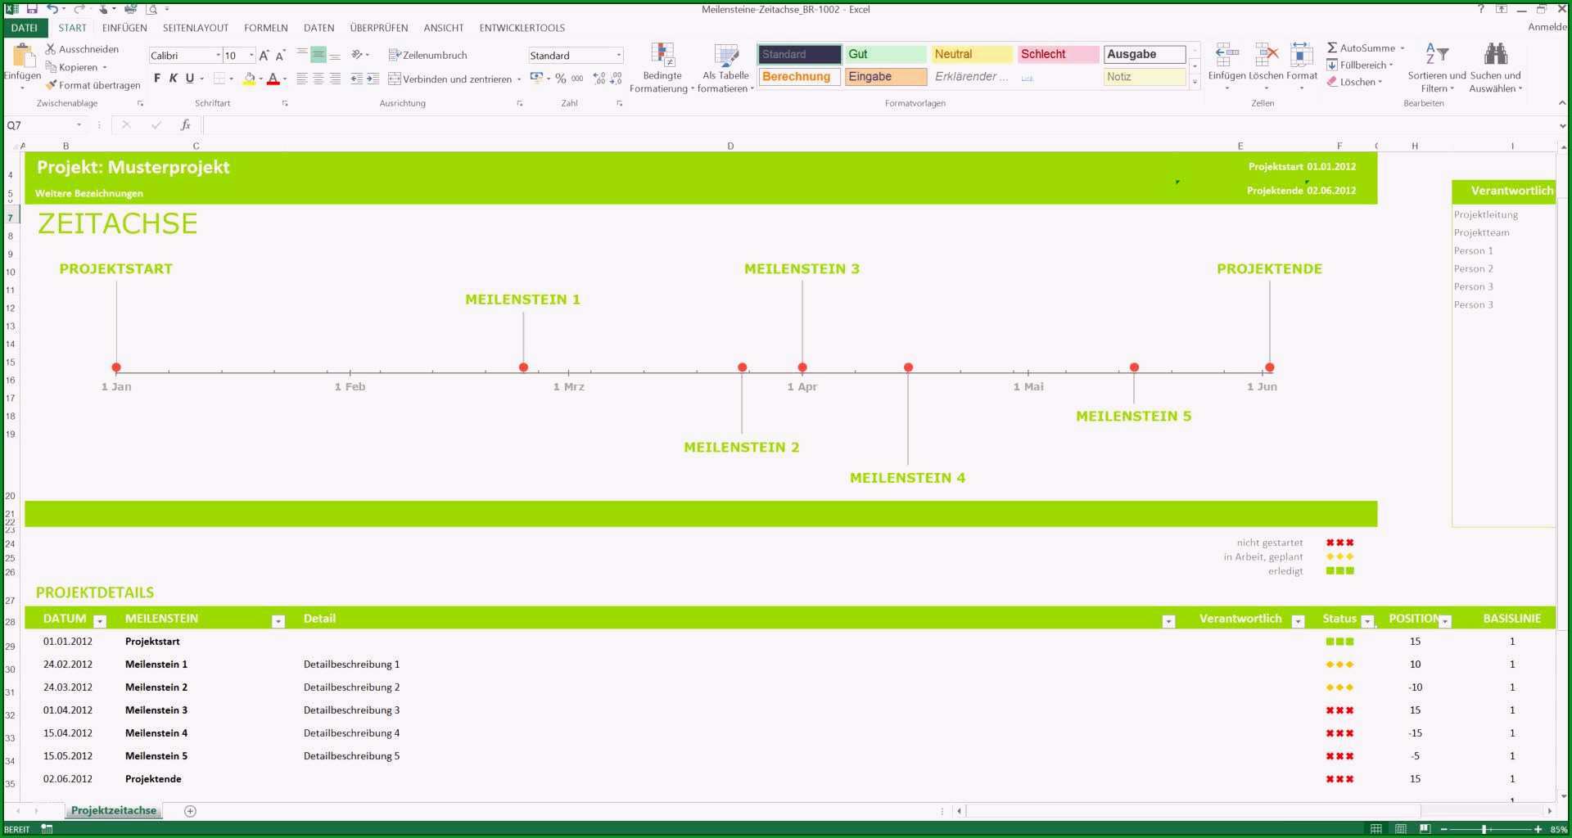Undo the last action
This screenshot has height=838, width=1572.
tap(52, 9)
